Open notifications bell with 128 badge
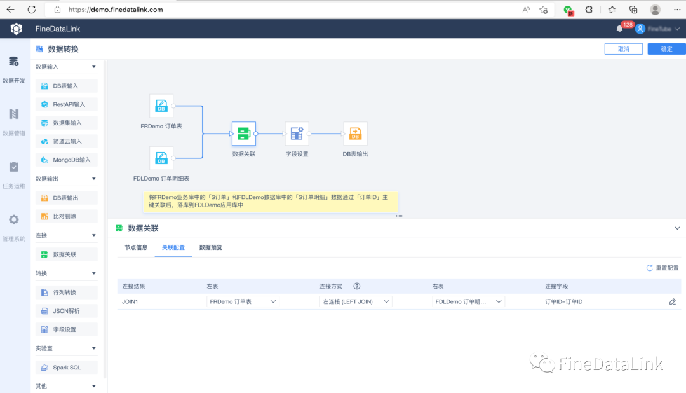This screenshot has height=393, width=686. (x=620, y=29)
